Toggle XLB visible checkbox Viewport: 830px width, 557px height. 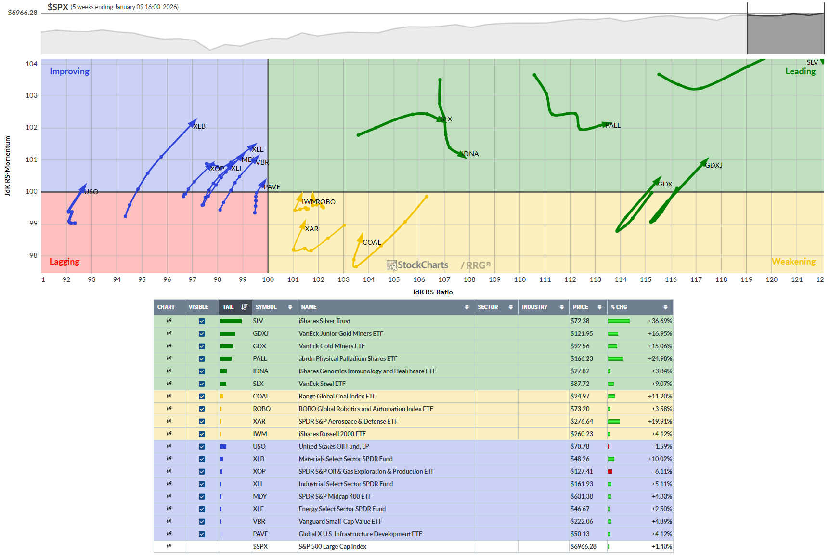tap(202, 459)
